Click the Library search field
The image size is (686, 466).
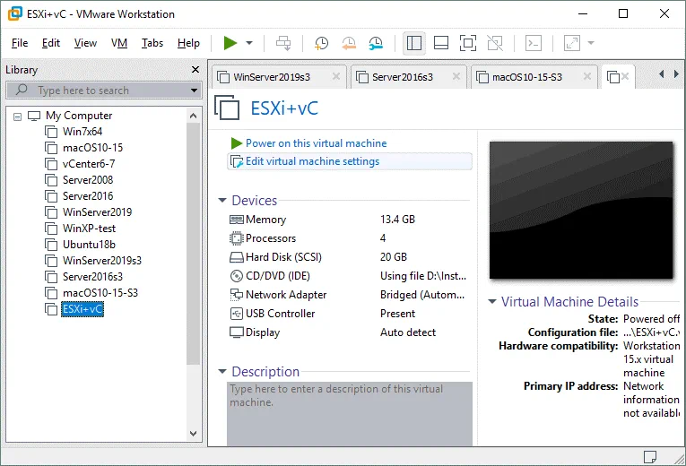(103, 91)
